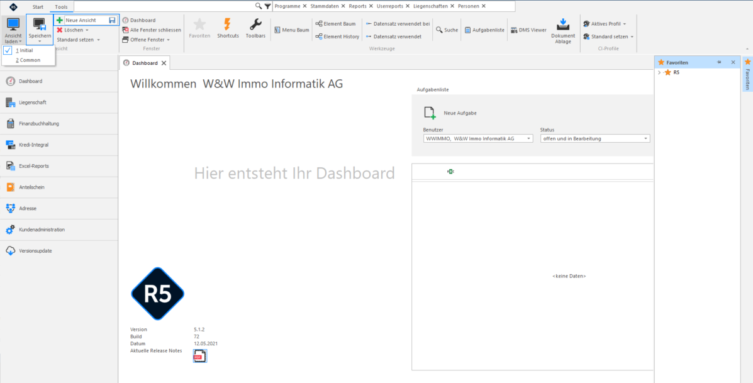This screenshot has width=753, height=383.
Task: Open the Status combo box
Action: pos(595,138)
